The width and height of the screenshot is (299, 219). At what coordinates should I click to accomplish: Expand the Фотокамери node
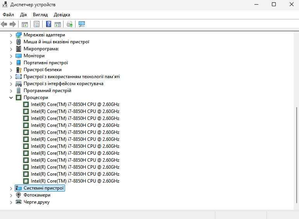pos(11,195)
